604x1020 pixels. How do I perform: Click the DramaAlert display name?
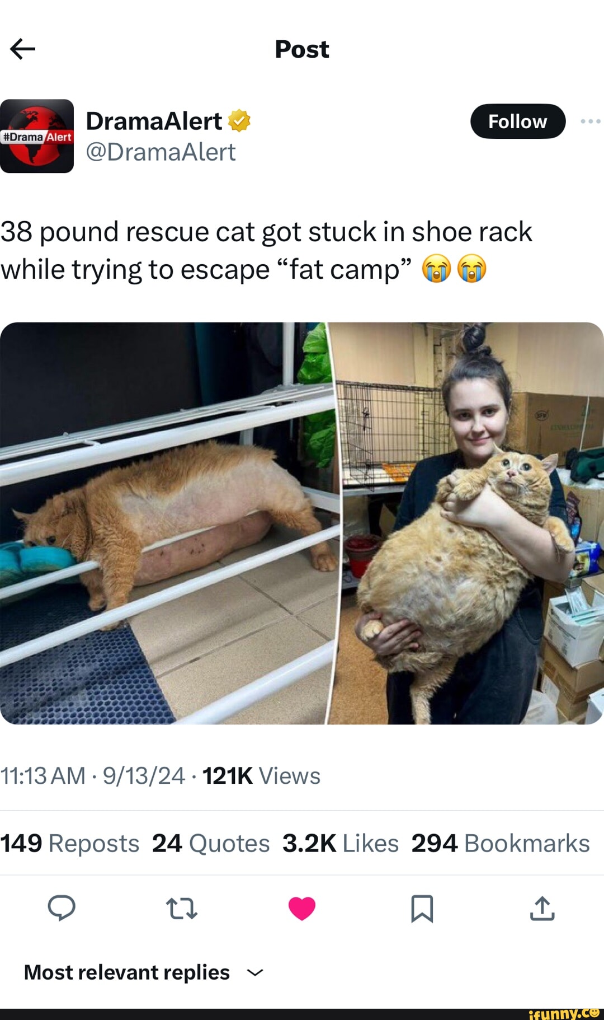click(x=154, y=121)
